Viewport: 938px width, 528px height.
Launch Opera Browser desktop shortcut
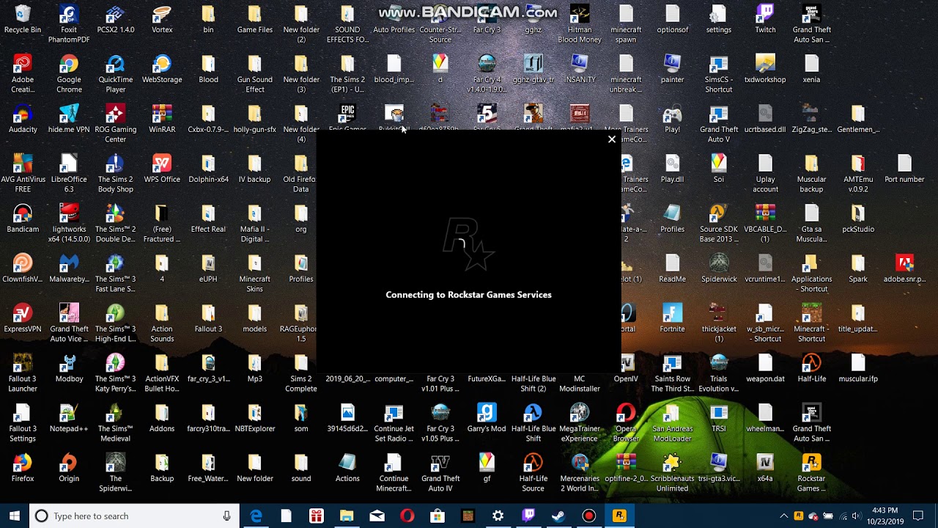[x=626, y=423]
